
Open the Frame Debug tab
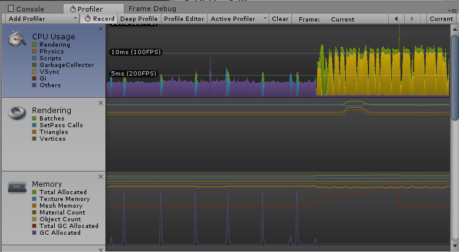tap(152, 9)
